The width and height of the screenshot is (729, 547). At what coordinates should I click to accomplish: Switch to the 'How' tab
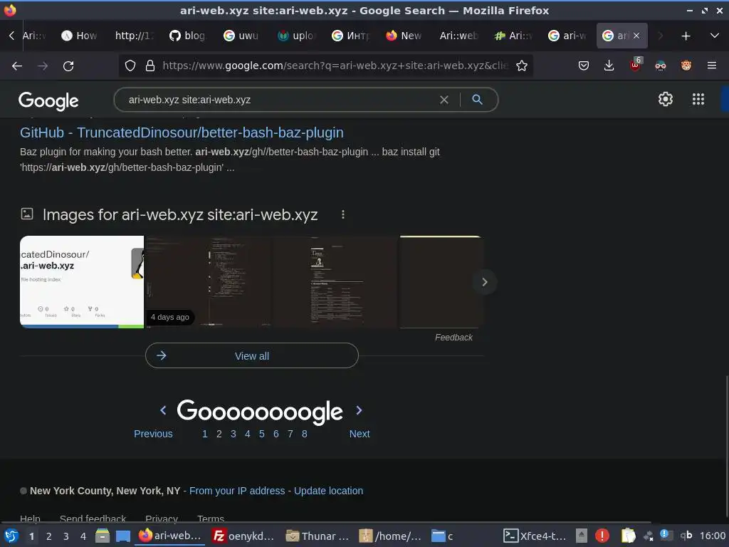[x=80, y=36]
